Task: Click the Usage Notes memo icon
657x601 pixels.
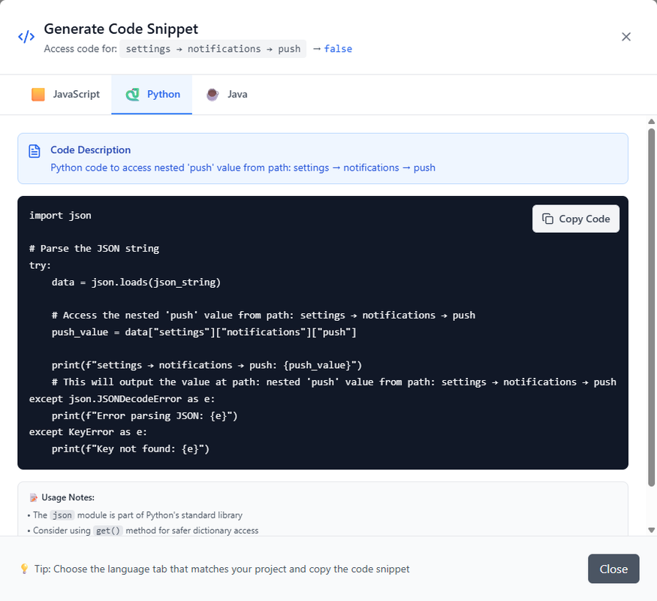Action: [x=33, y=497]
